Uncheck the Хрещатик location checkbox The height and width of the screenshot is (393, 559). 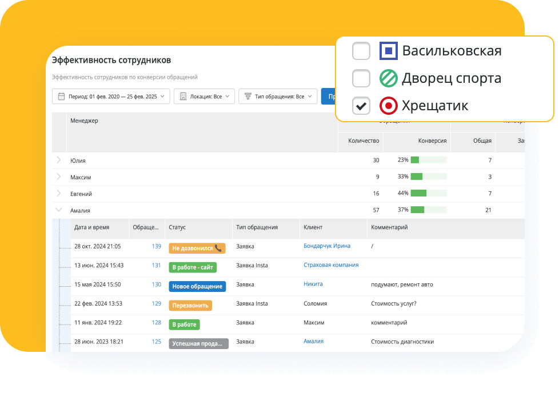[361, 106]
